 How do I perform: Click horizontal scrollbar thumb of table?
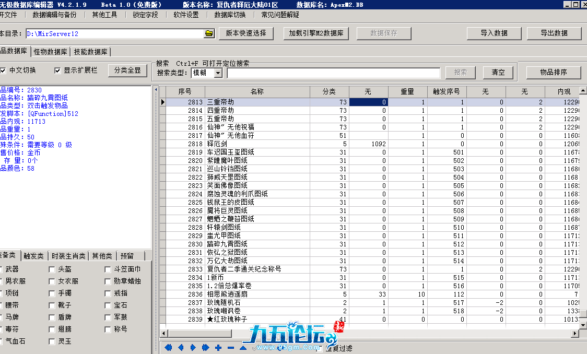pos(199,333)
